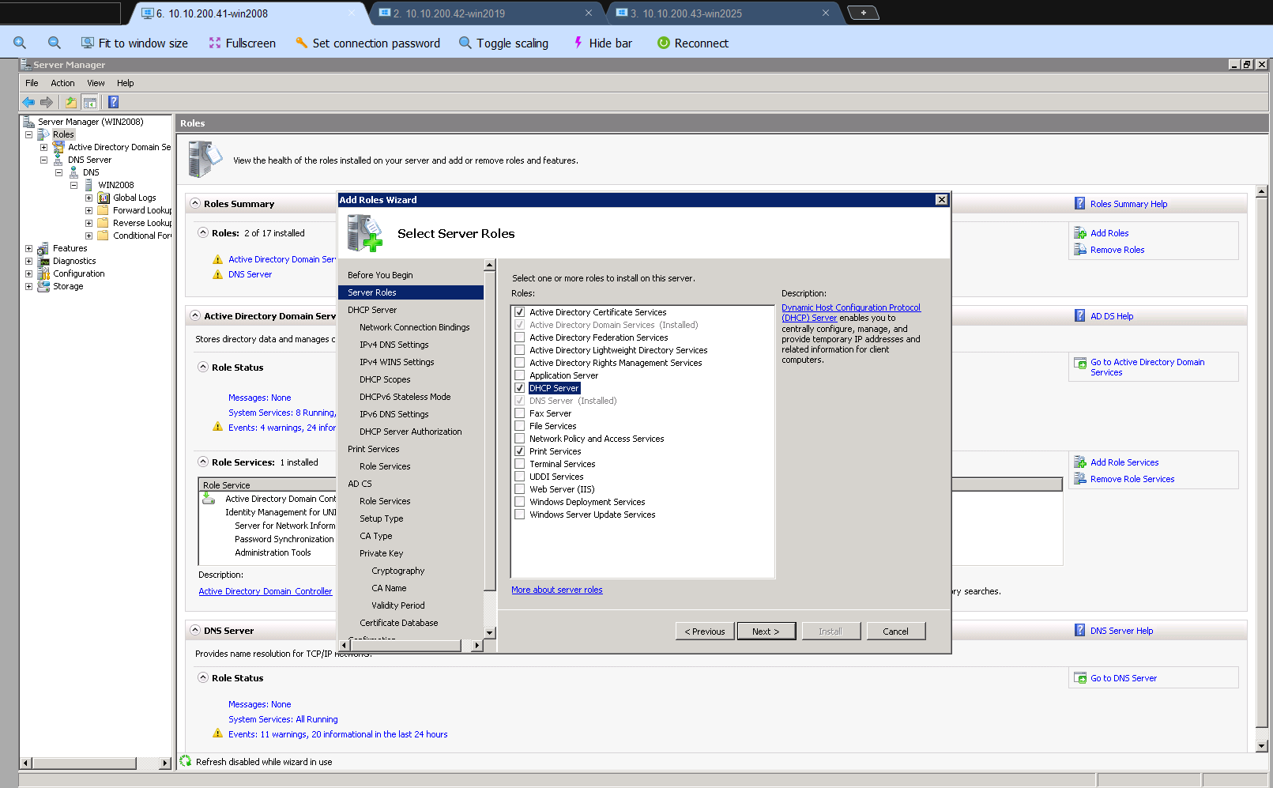Click the Add Roles icon in the right pane
This screenshot has width=1273, height=788.
point(1080,233)
